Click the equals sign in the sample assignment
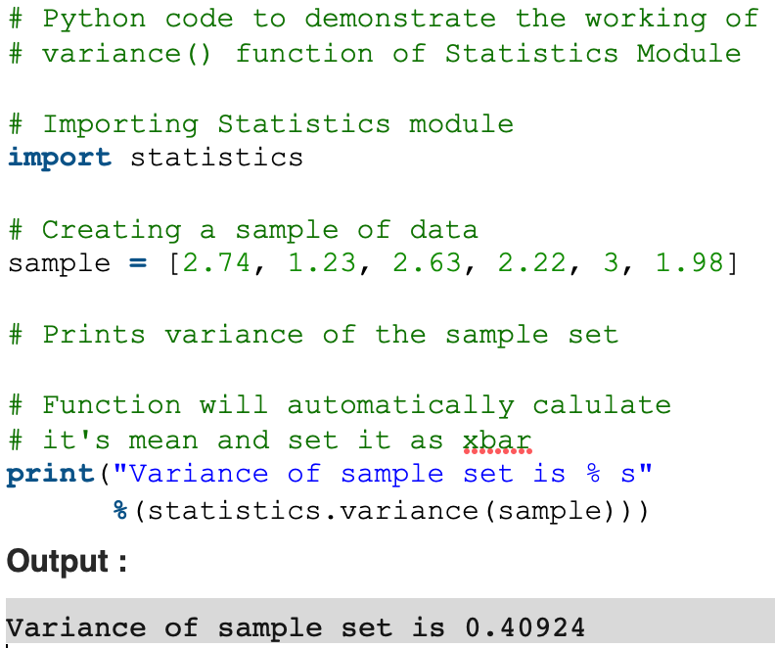 pos(137,263)
